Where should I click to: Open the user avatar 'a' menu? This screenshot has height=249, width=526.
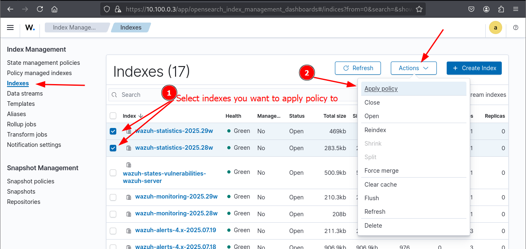[496, 27]
